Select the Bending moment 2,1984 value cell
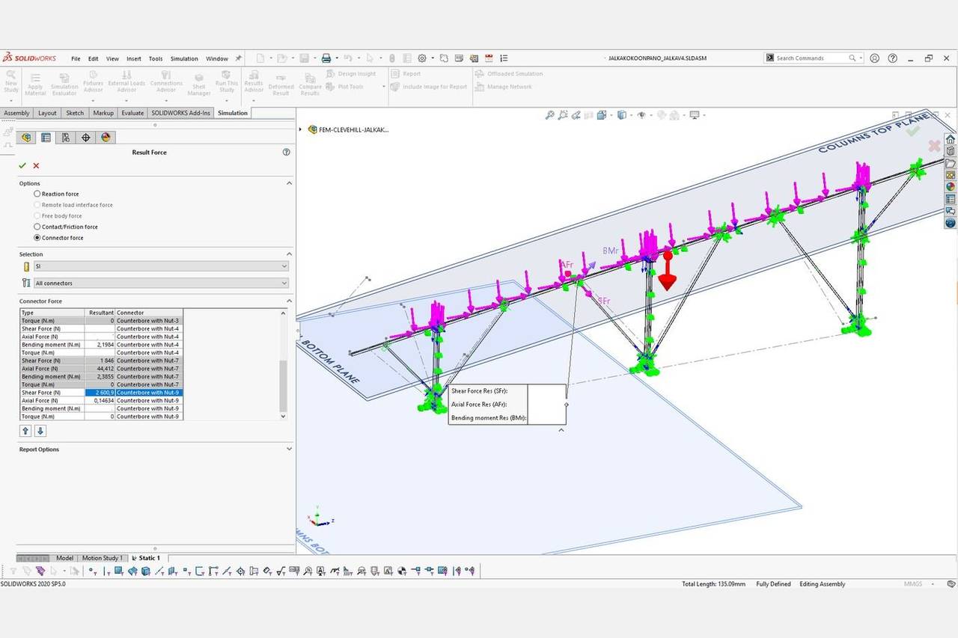 coord(100,345)
